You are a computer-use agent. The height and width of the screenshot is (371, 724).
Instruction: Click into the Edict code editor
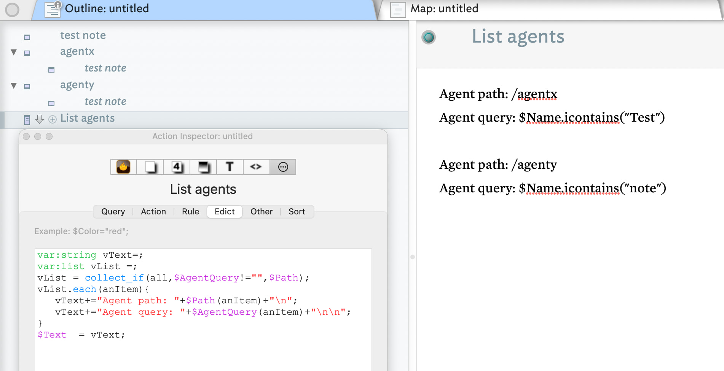pos(203,350)
